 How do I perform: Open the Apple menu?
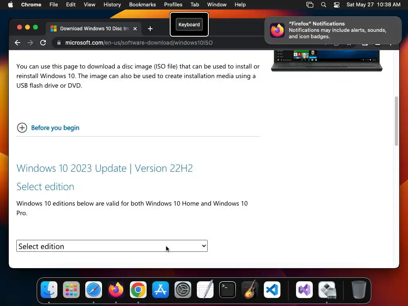point(10,5)
